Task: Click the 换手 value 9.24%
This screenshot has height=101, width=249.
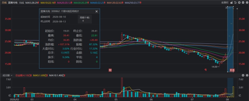Action: [66, 57]
